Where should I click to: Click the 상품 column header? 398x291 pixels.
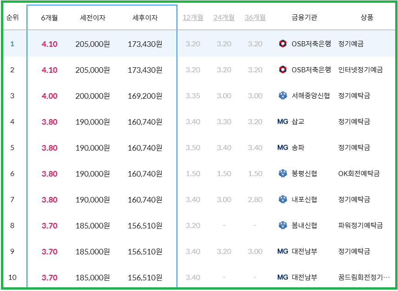point(367,18)
